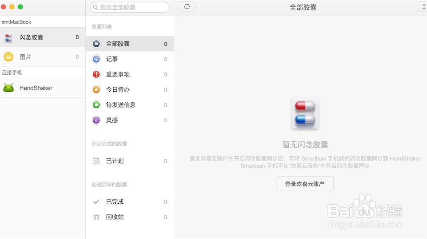
Task: Select the 记事 category
Action: coord(130,59)
